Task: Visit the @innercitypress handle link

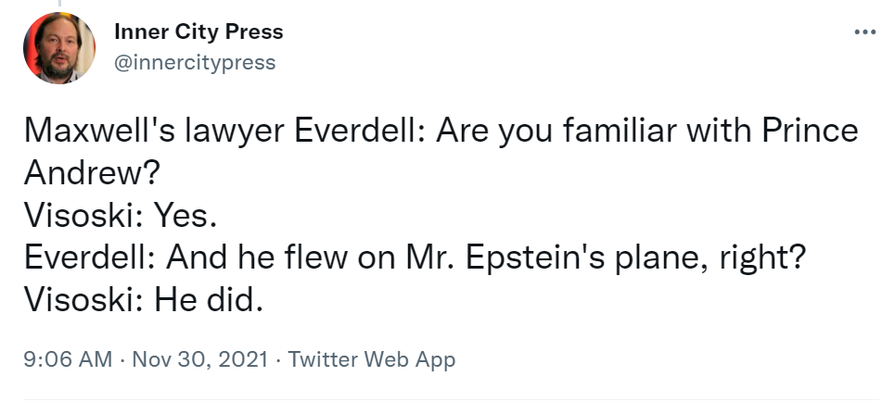Action: click(x=194, y=62)
